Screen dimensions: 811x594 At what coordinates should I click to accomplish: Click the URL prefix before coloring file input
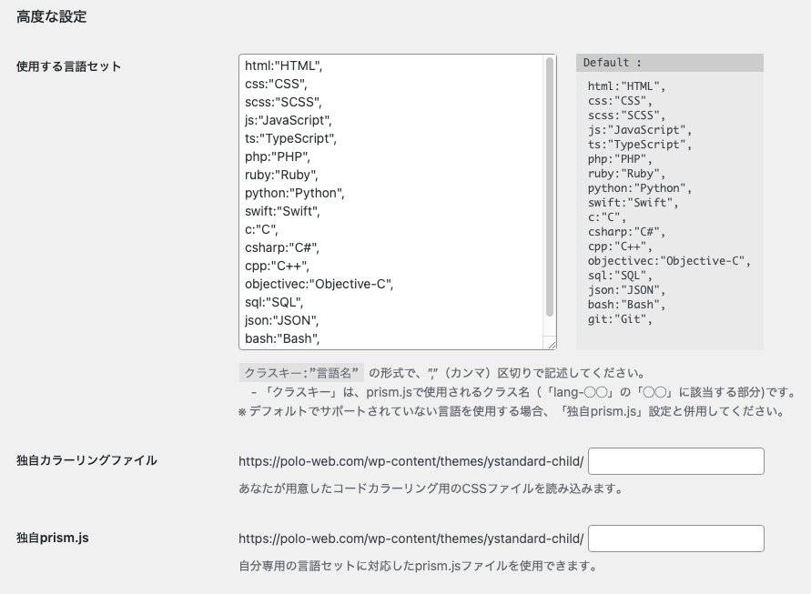click(x=411, y=461)
